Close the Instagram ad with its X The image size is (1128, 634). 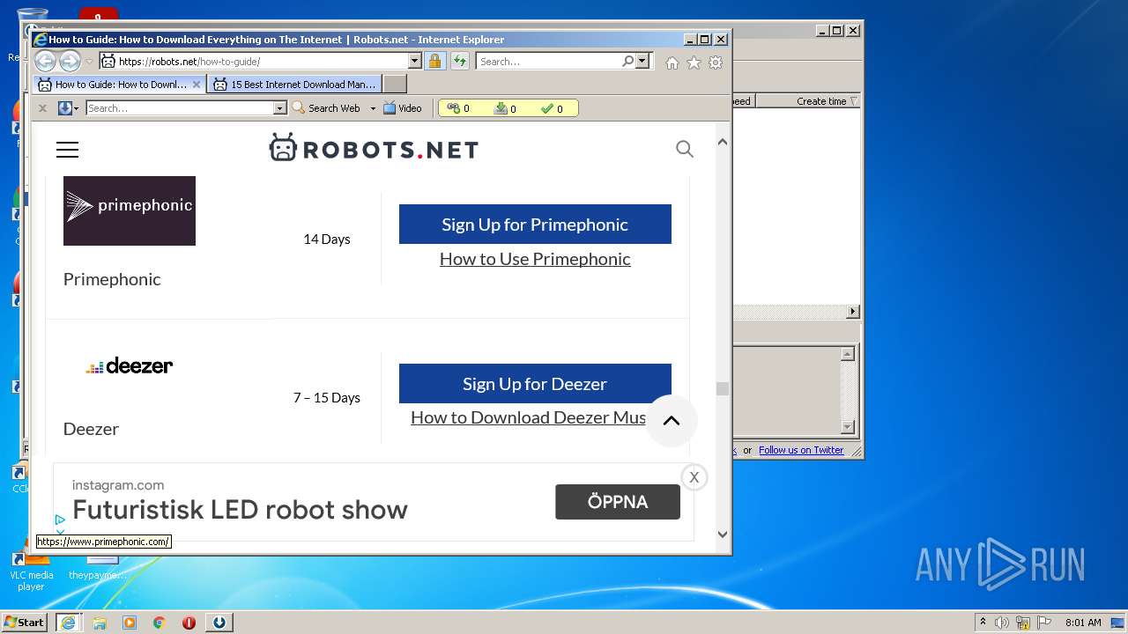point(694,477)
